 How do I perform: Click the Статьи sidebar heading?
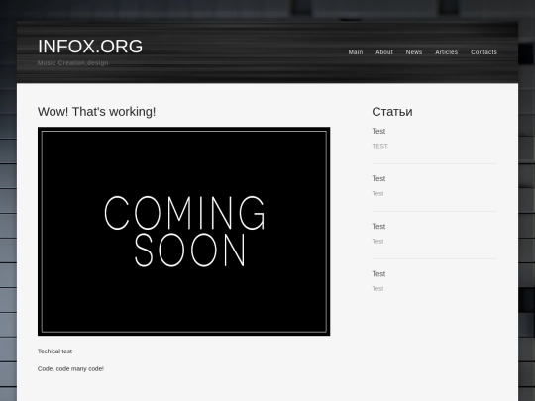pos(392,112)
